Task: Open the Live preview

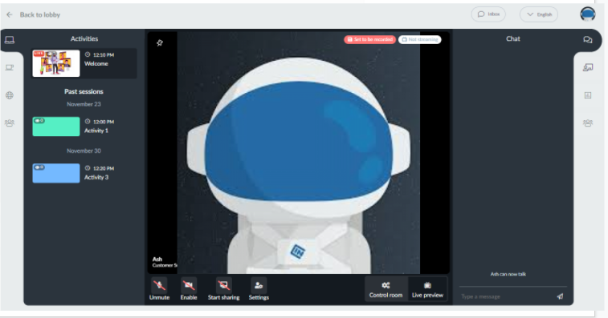Action: click(x=427, y=289)
